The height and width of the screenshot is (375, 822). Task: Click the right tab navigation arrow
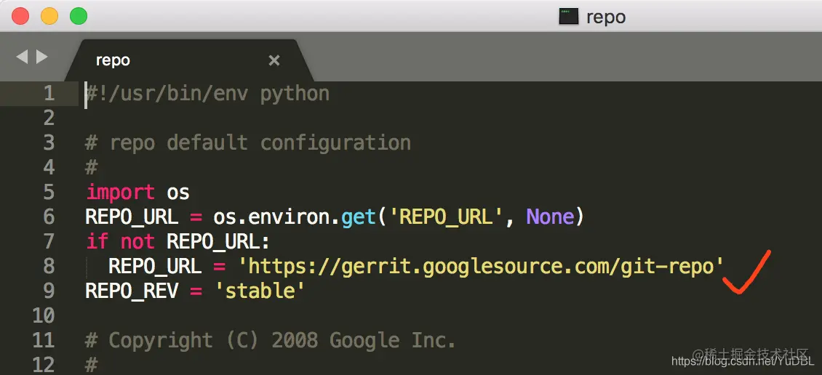(42, 57)
